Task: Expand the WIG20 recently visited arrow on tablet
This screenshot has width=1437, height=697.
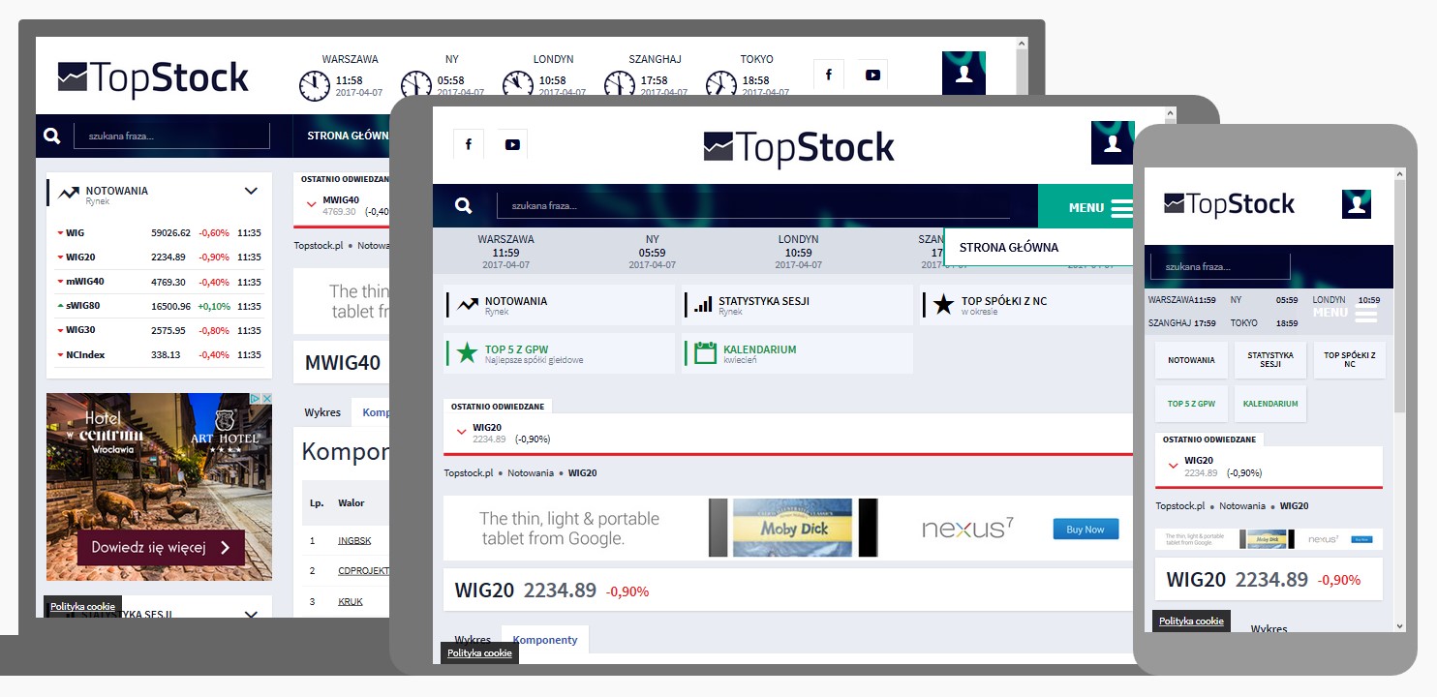Action: tap(460, 432)
